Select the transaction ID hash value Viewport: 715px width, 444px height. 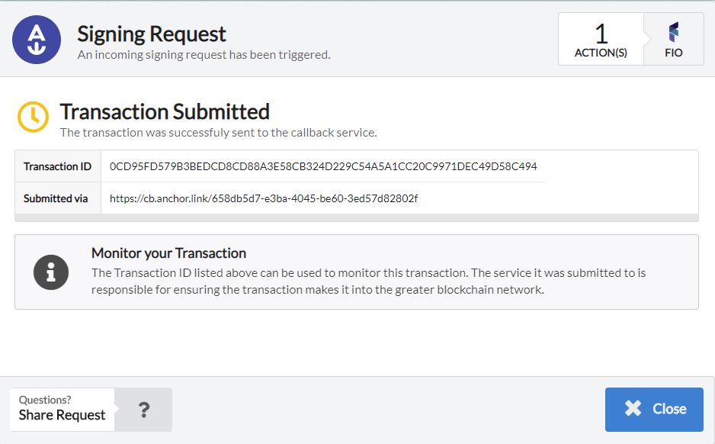pos(323,166)
